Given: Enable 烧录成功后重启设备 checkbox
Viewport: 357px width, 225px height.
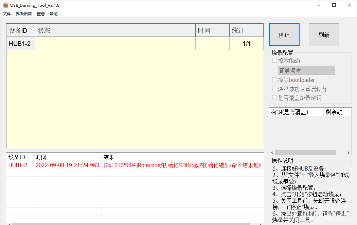Looking at the screenshot, I should [274, 89].
